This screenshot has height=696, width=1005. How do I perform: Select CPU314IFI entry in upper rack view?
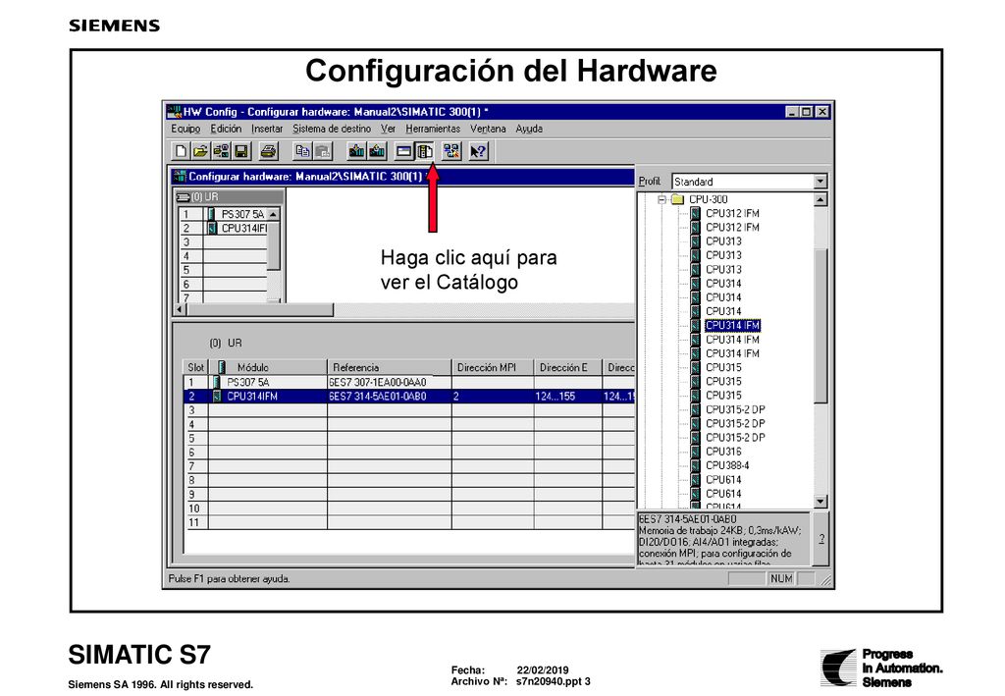point(243,228)
